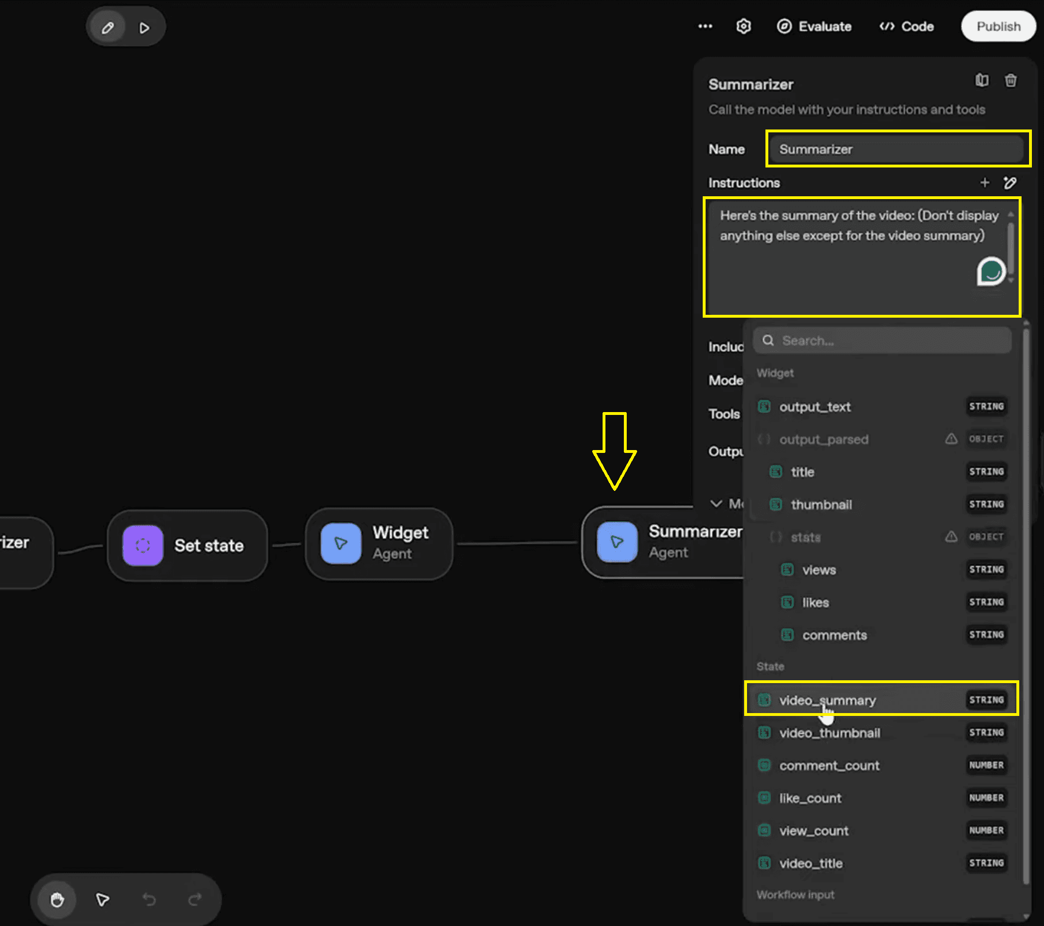
Task: Click the Instructions magic-pen generate icon
Action: [x=1009, y=182]
